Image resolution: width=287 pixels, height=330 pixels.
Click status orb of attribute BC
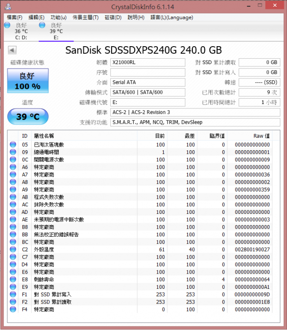(x=13, y=242)
